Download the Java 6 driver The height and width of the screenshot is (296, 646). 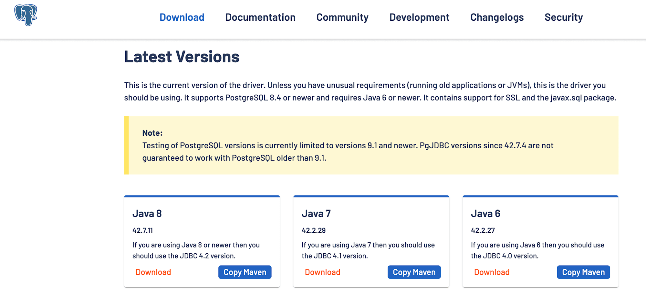point(492,272)
